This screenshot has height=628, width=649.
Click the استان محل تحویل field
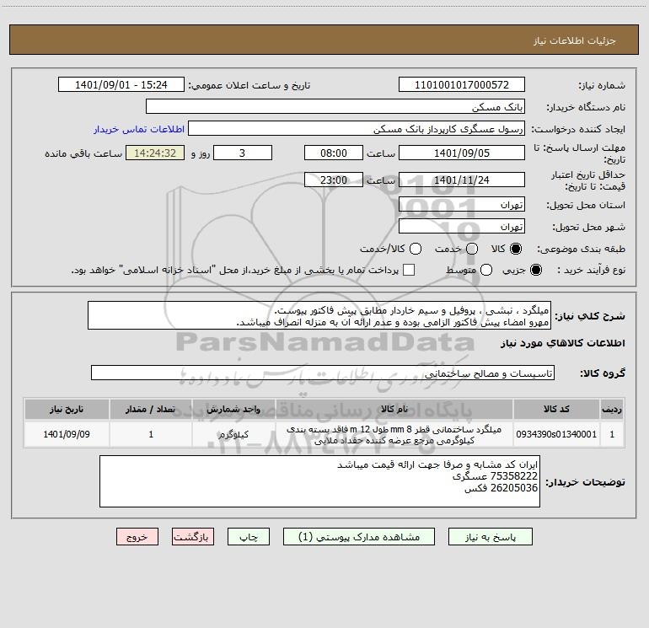pos(461,205)
